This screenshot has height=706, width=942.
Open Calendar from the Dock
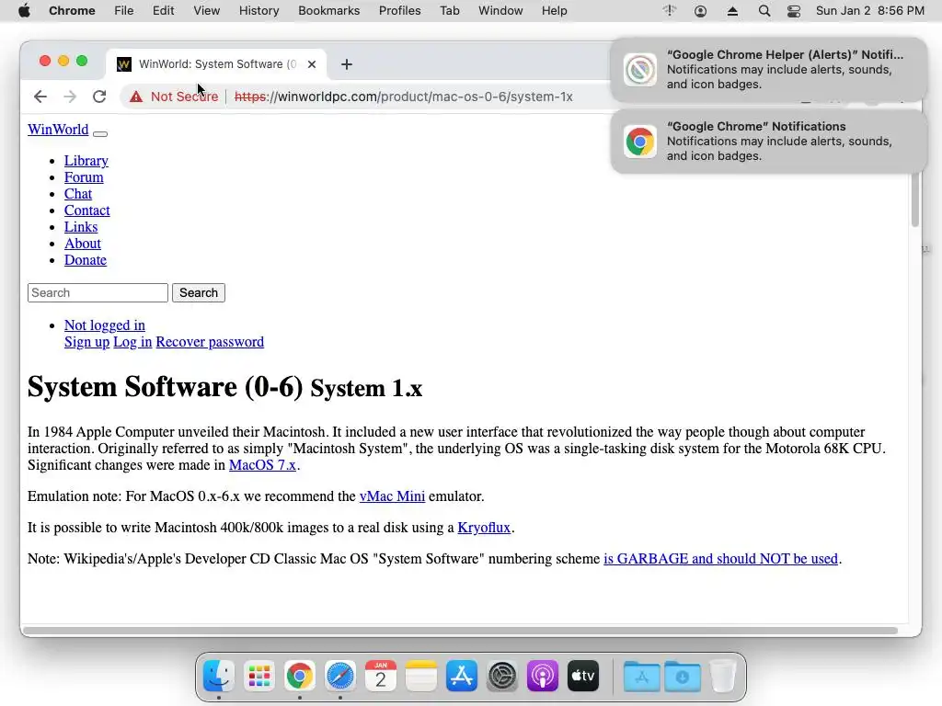click(x=381, y=676)
